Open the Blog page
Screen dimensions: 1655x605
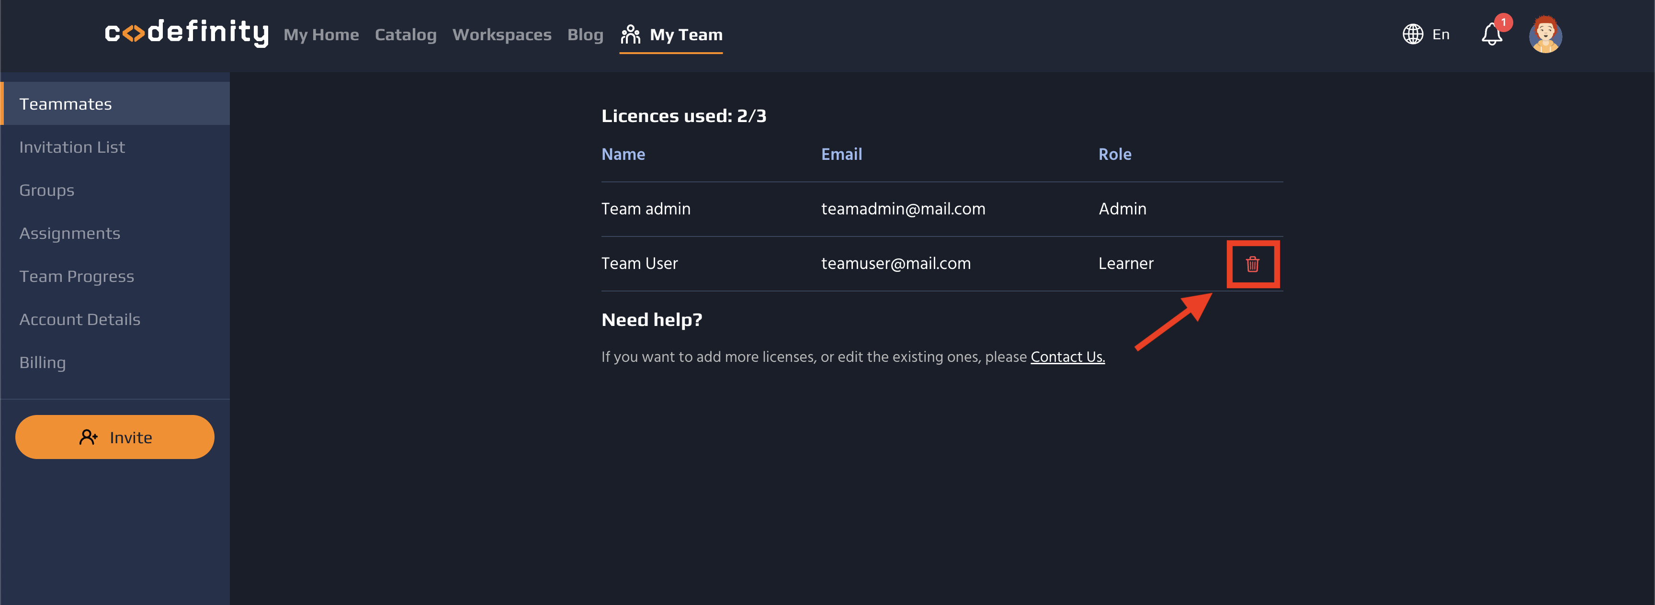tap(585, 34)
